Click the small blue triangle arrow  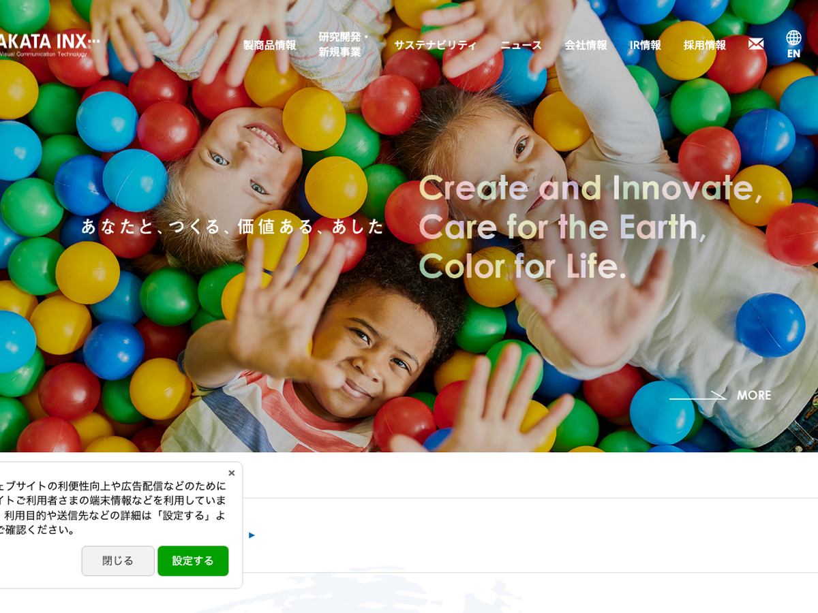click(252, 535)
